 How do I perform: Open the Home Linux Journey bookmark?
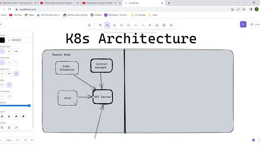(76, 15)
